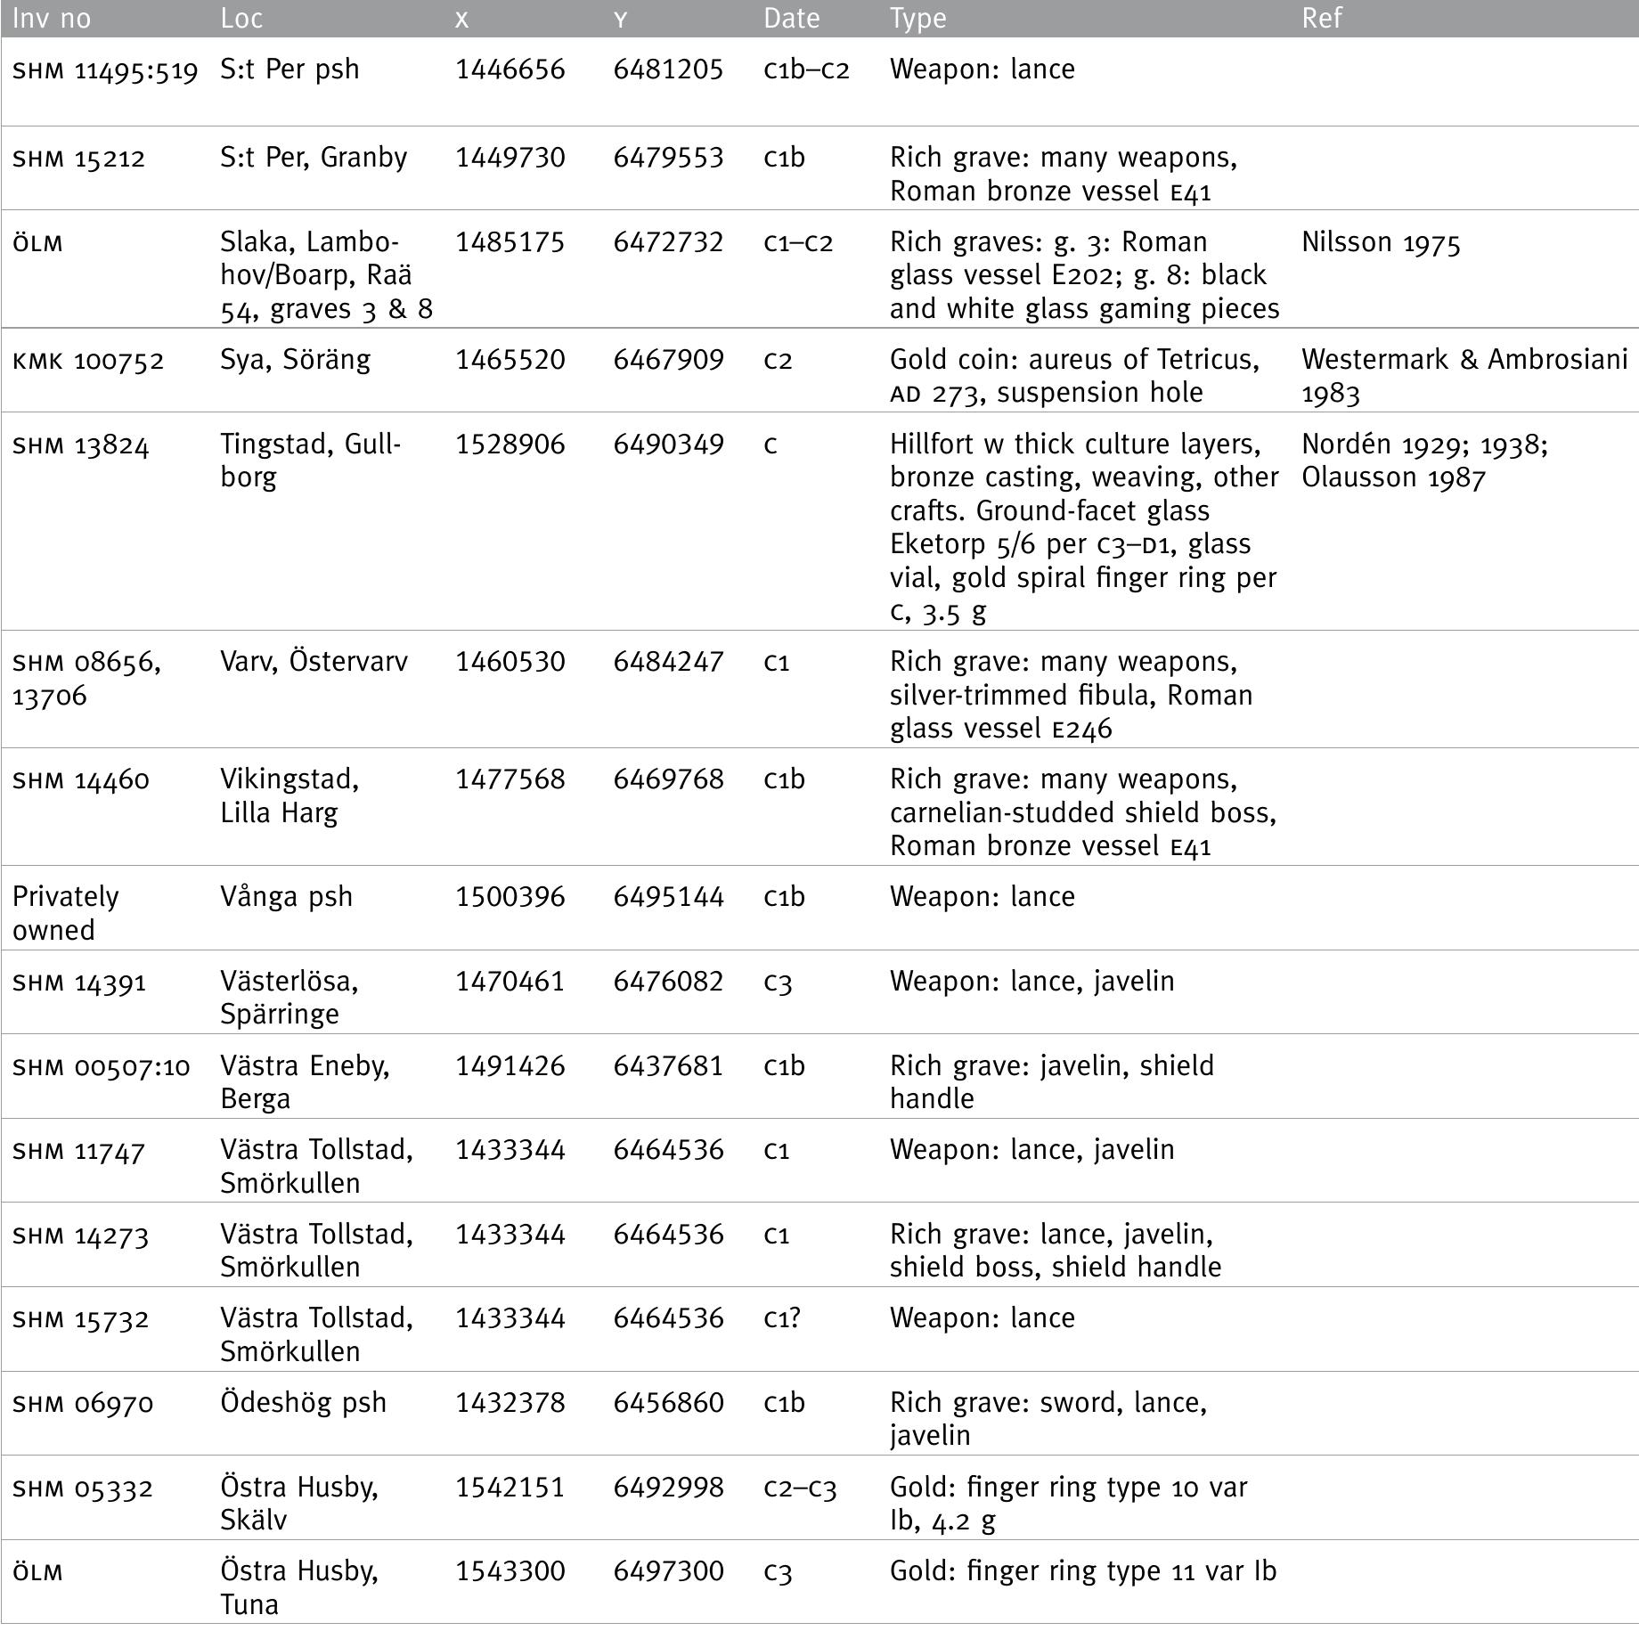Click the Nordén 1929; 1938 reference text
The image size is (1639, 1631).
1424,444
